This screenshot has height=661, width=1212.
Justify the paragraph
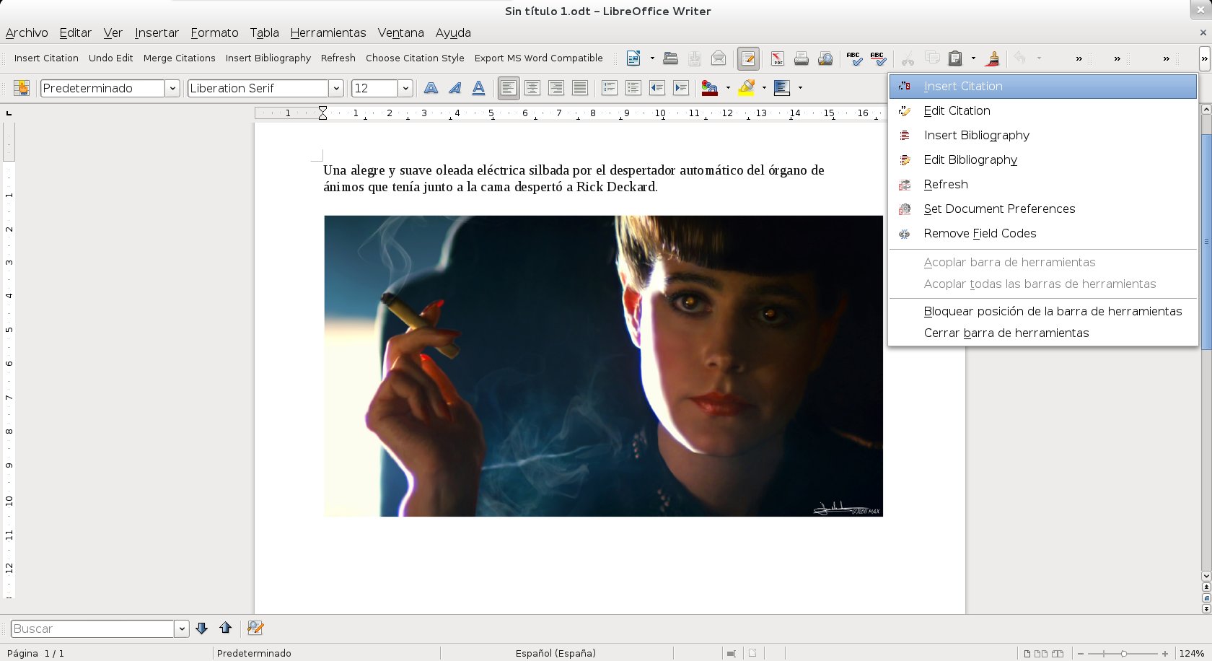[x=580, y=88]
